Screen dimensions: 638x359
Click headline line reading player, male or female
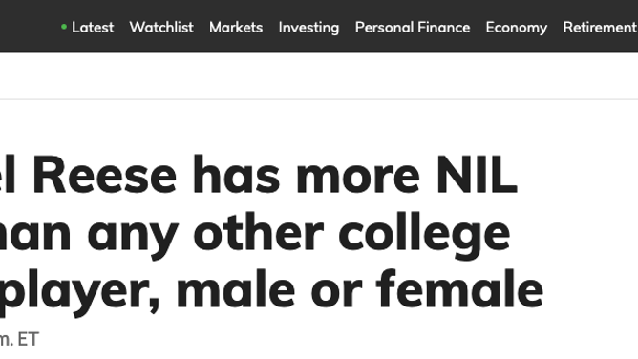click(272, 291)
